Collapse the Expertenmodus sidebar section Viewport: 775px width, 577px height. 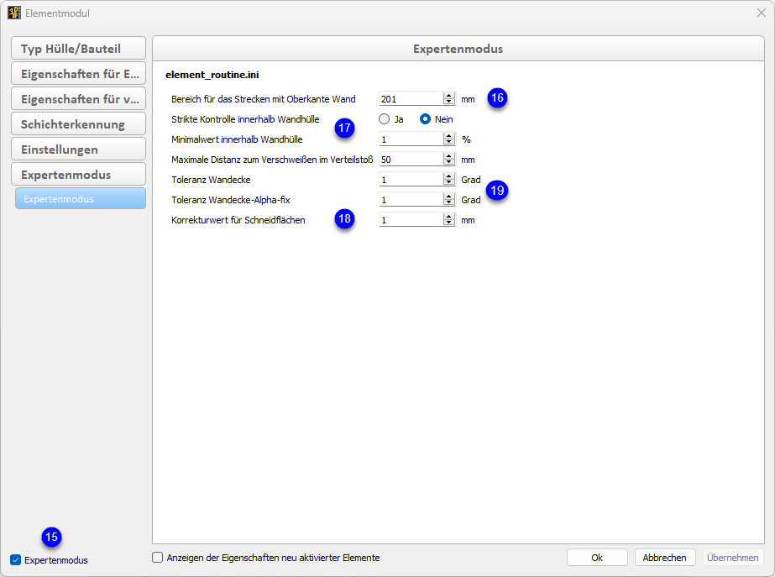(x=78, y=175)
